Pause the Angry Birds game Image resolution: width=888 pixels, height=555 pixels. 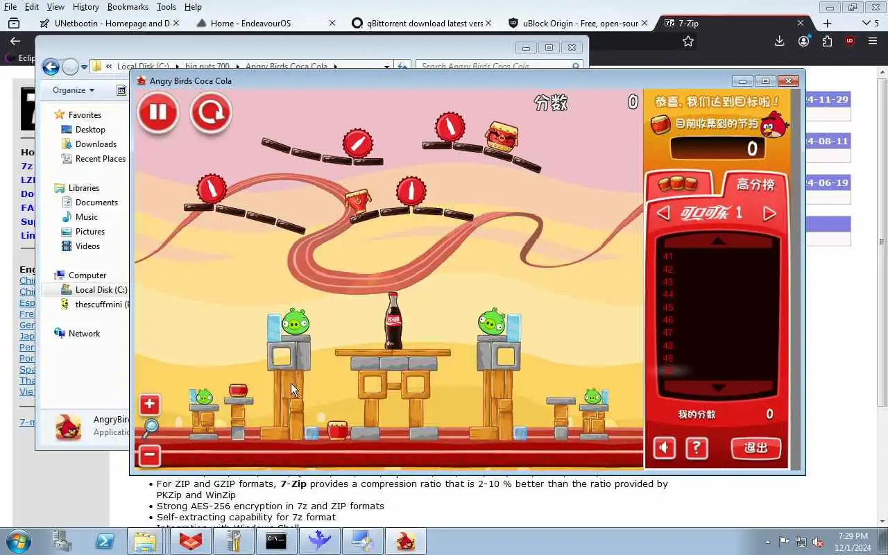158,112
